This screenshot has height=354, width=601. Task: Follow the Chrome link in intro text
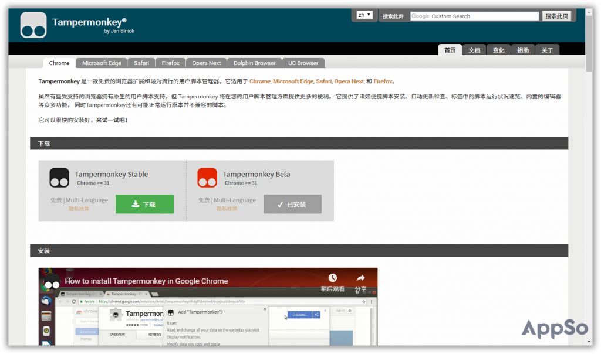pyautogui.click(x=260, y=81)
